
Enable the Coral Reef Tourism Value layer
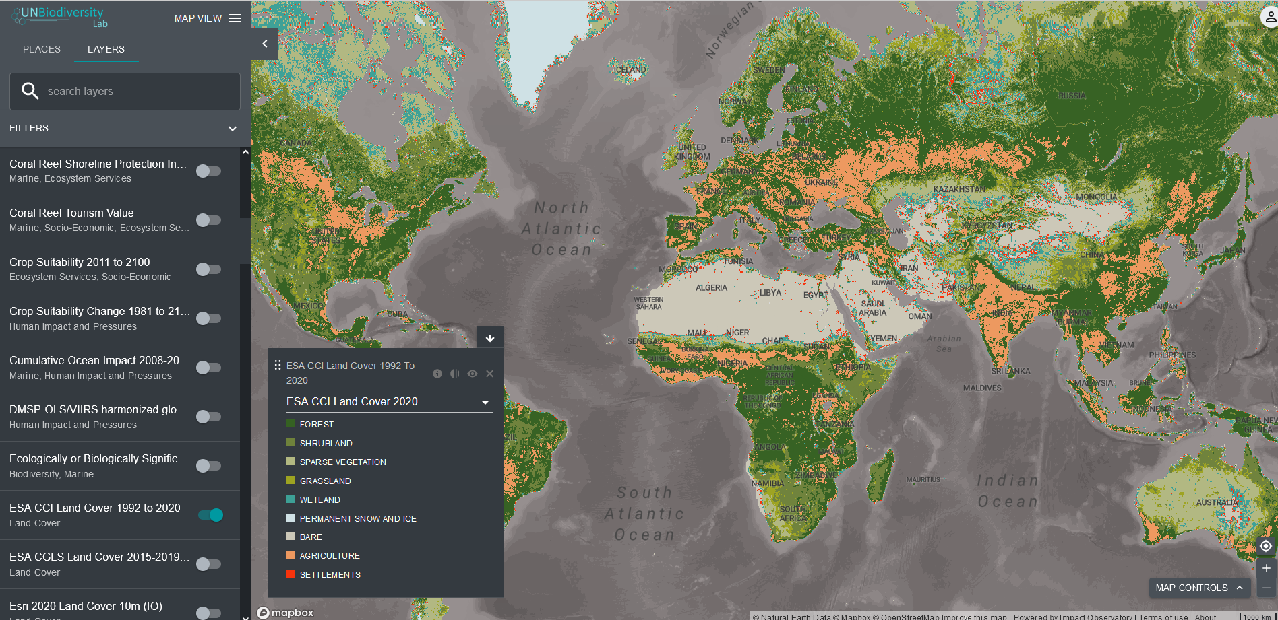pos(208,220)
